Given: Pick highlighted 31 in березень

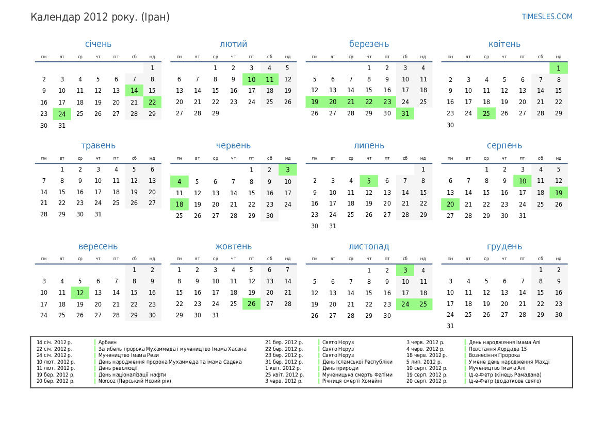Looking at the screenshot, I should (405, 114).
